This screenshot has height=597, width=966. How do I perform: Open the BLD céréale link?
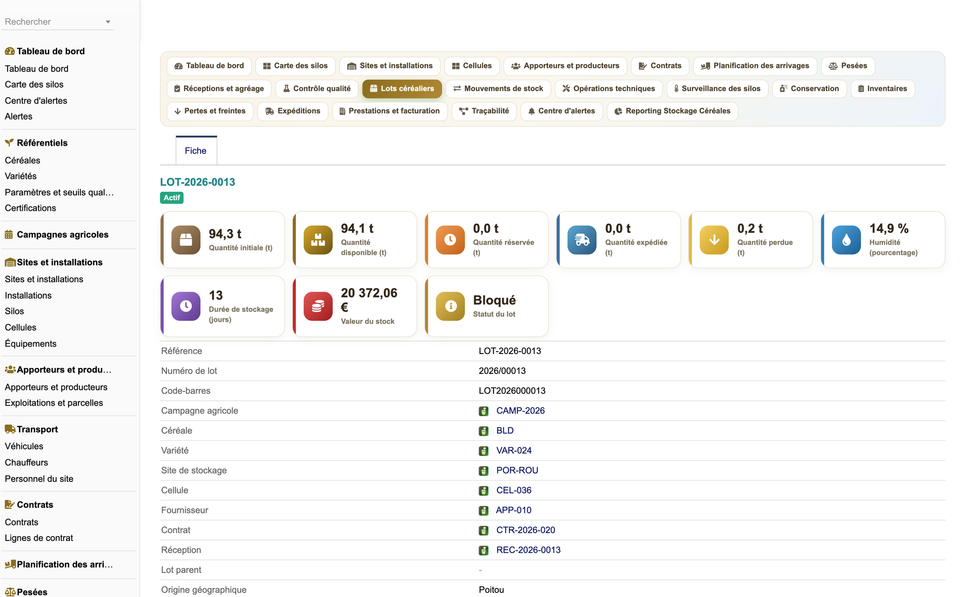point(505,431)
